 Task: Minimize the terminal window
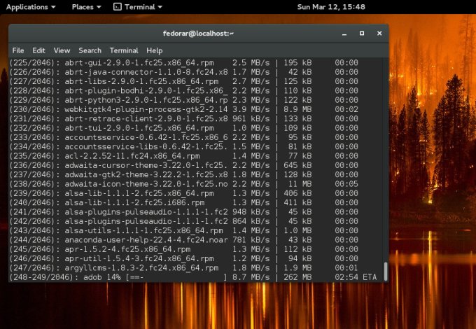343,33
